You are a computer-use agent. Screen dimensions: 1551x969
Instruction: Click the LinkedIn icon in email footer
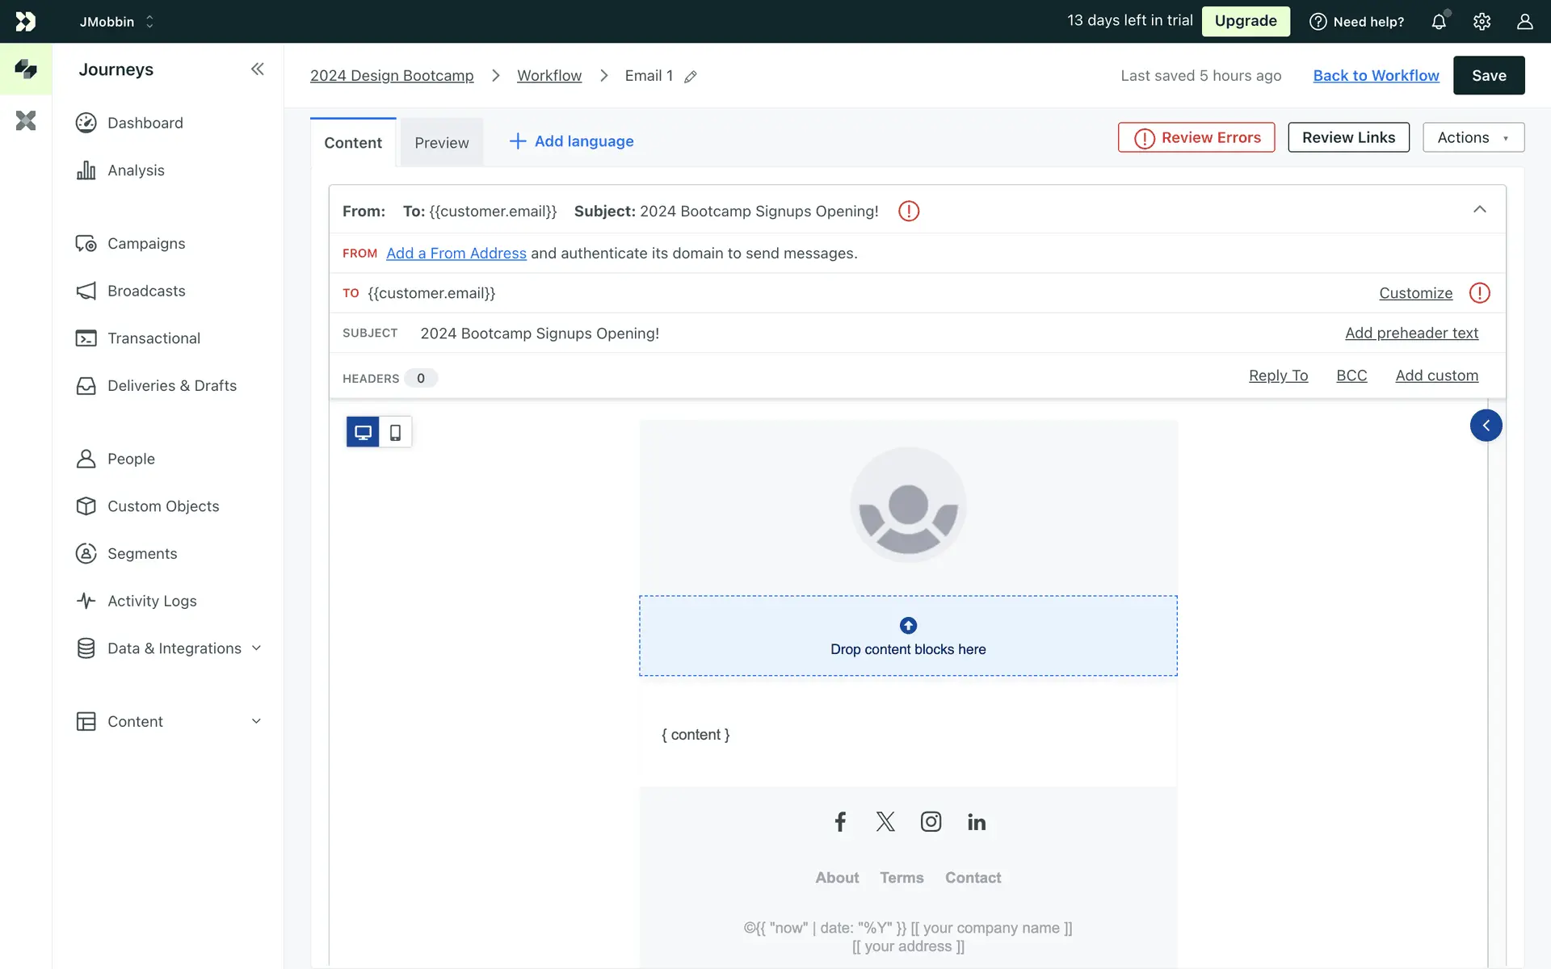pos(976,822)
